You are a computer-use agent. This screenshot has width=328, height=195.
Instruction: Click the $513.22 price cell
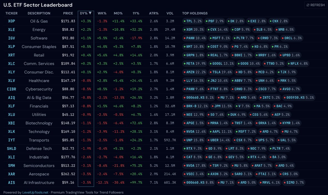coord(68,165)
